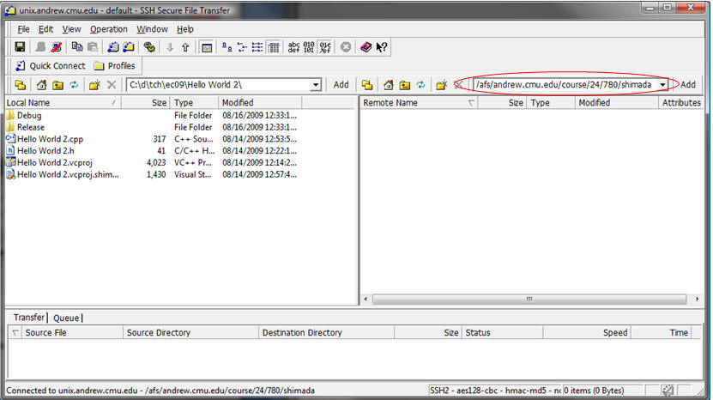Click the remote pane horizontal scrollbar
This screenshot has height=400, width=713.
pos(529,299)
